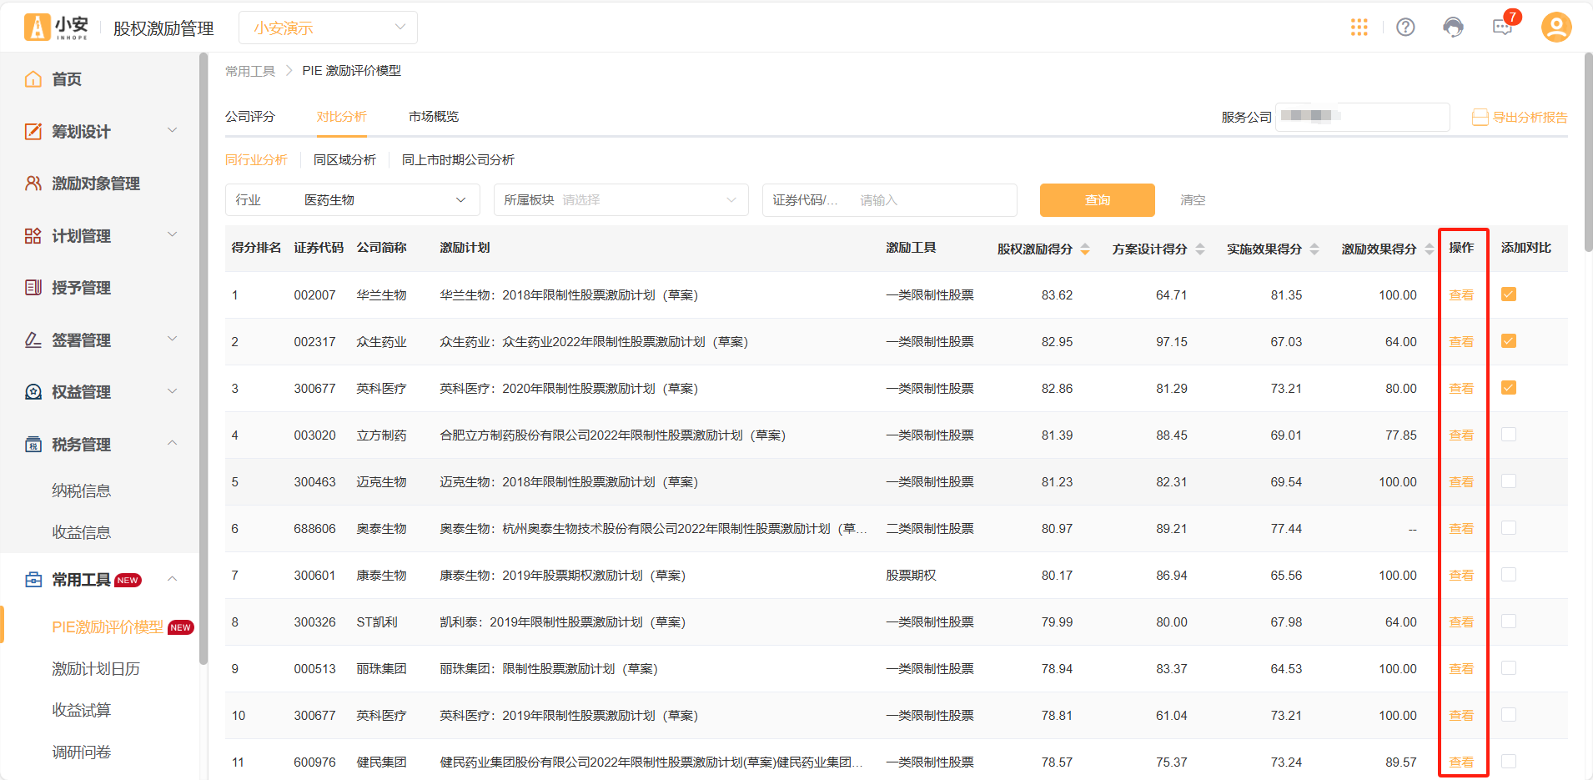Open 收益信息 in sidebar
Viewport: 1593px width, 780px height.
click(82, 533)
